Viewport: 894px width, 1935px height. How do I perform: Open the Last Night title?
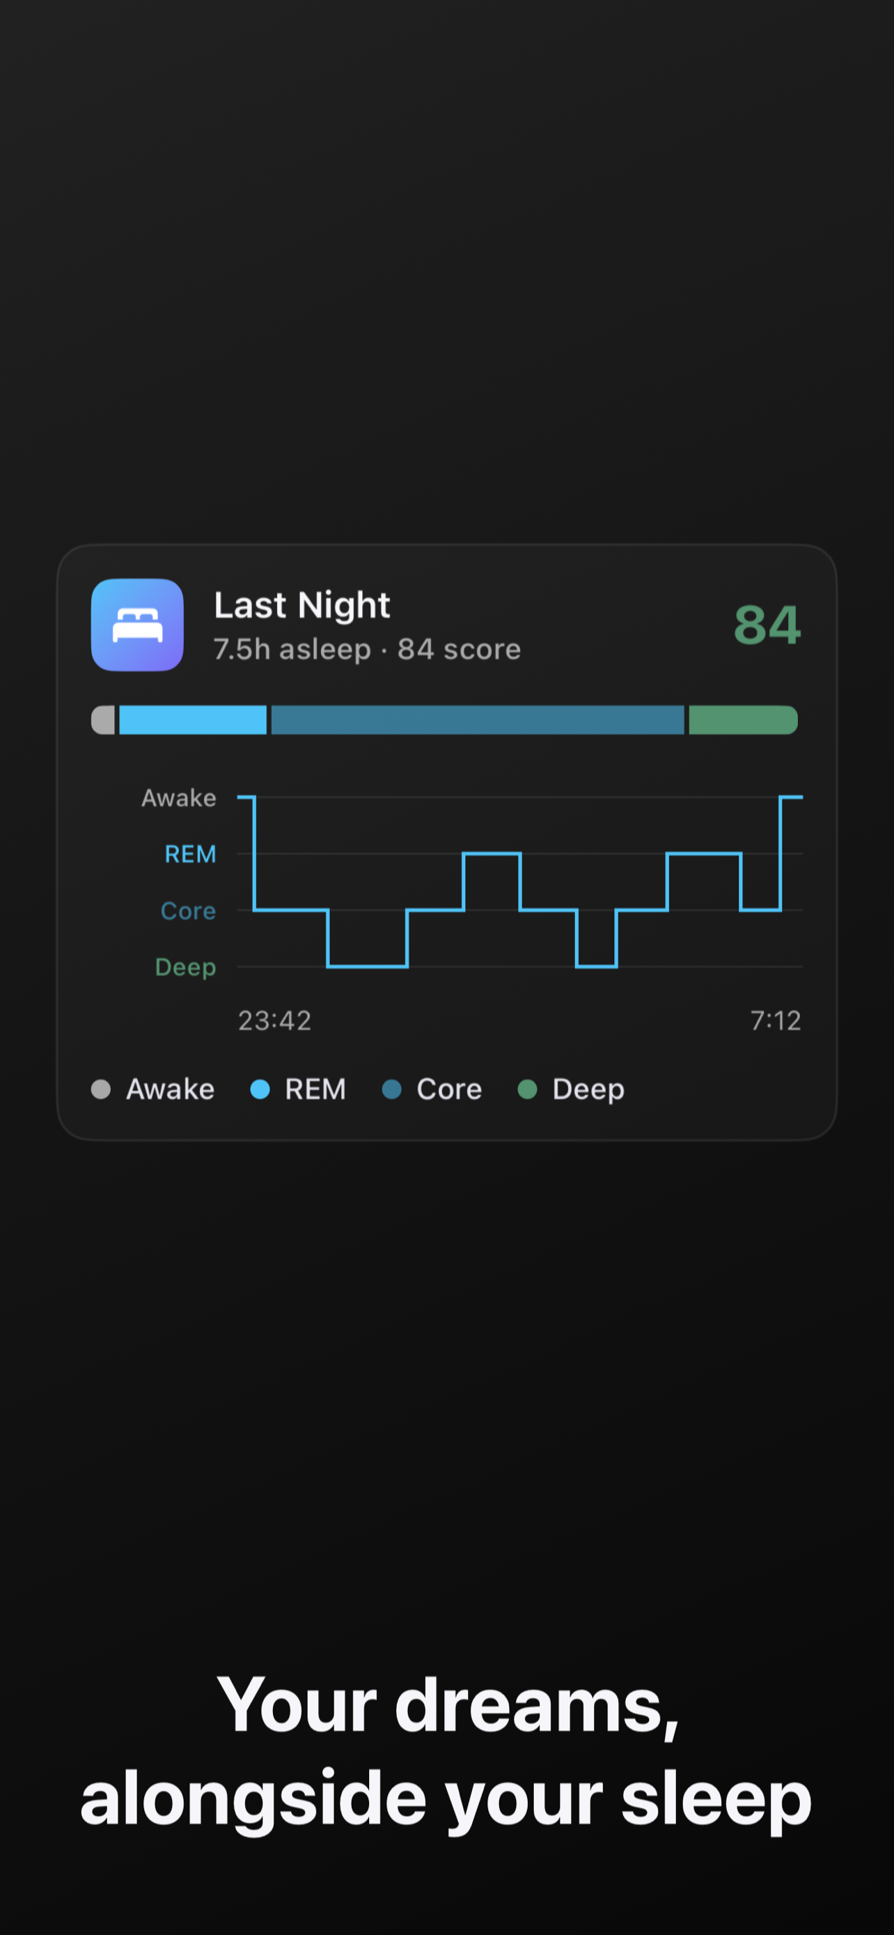coord(301,605)
